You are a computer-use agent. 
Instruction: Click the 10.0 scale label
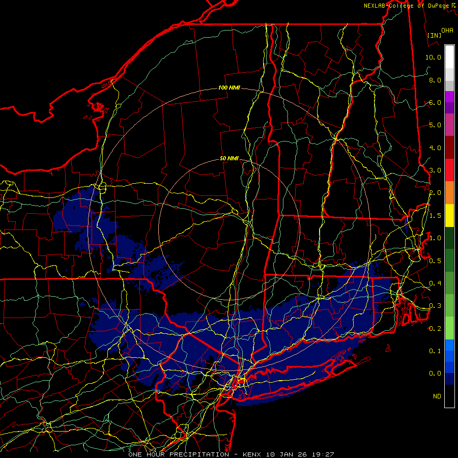(x=433, y=57)
